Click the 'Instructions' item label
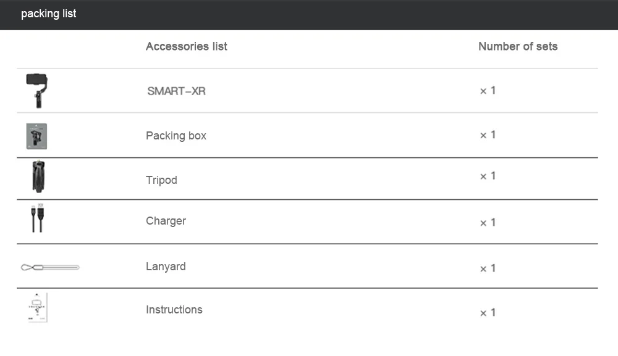 (x=174, y=310)
